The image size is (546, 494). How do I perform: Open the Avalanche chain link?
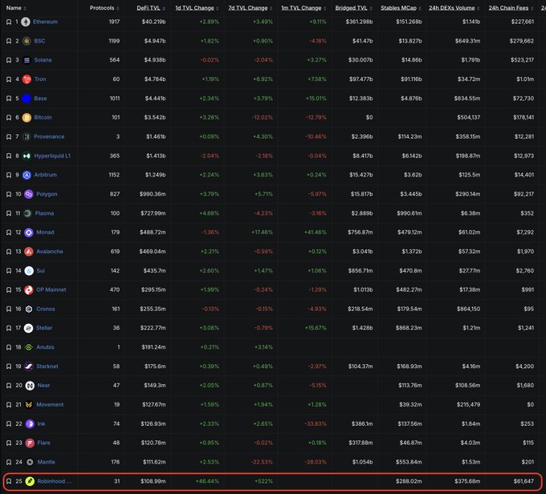coord(50,252)
